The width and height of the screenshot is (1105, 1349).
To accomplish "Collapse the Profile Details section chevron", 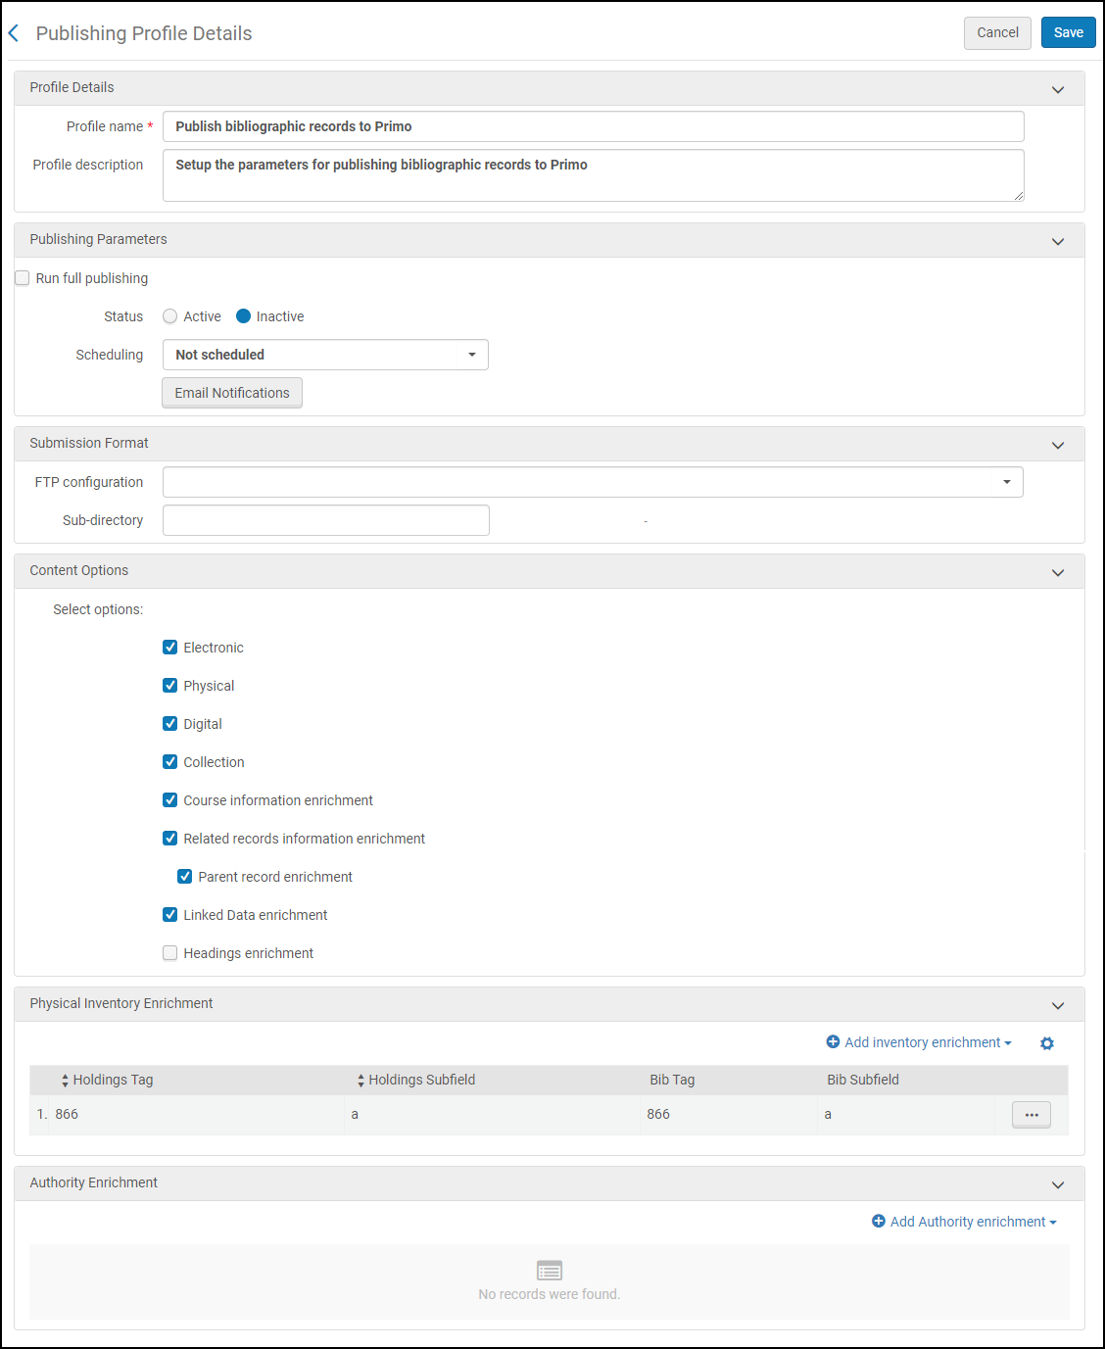I will [x=1058, y=89].
